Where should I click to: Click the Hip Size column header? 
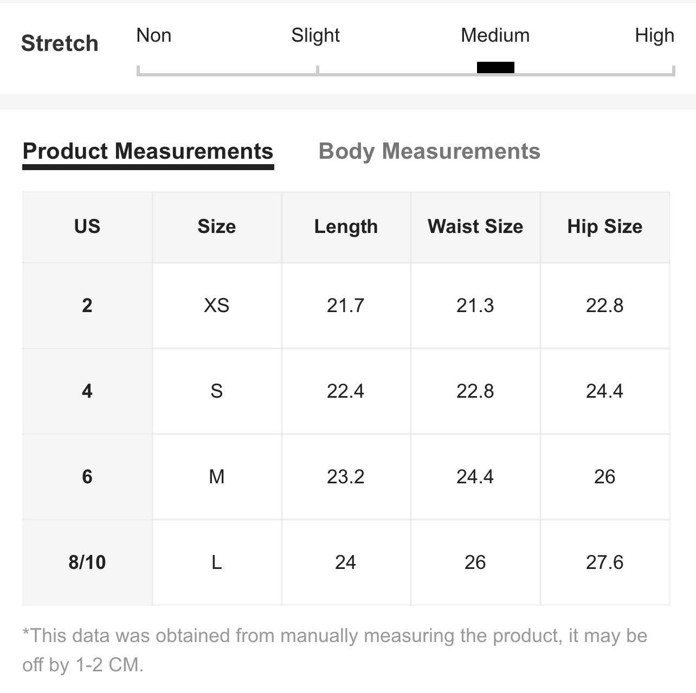(605, 226)
